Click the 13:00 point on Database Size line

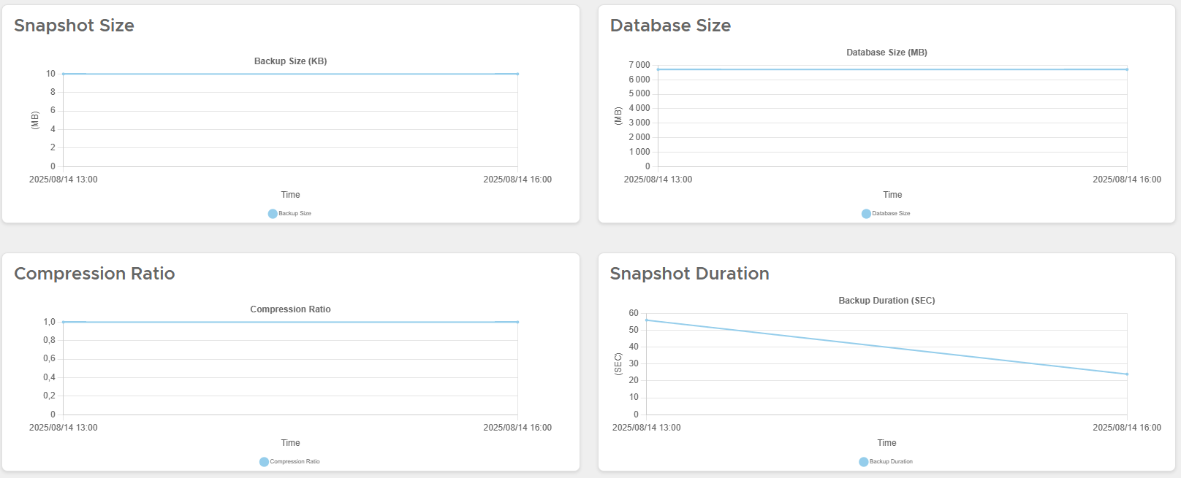(x=658, y=69)
